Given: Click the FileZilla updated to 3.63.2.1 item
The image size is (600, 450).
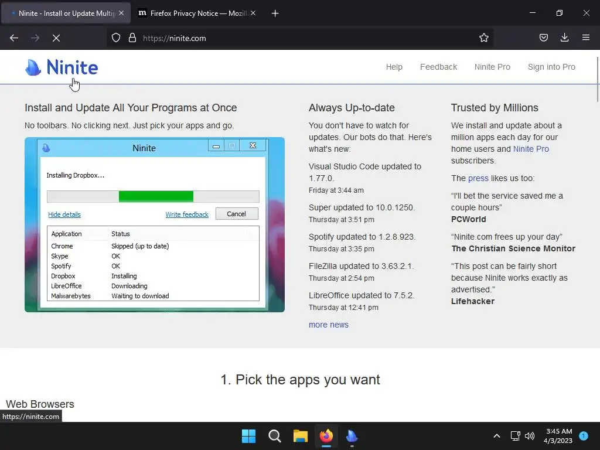Looking at the screenshot, I should click(x=361, y=266).
